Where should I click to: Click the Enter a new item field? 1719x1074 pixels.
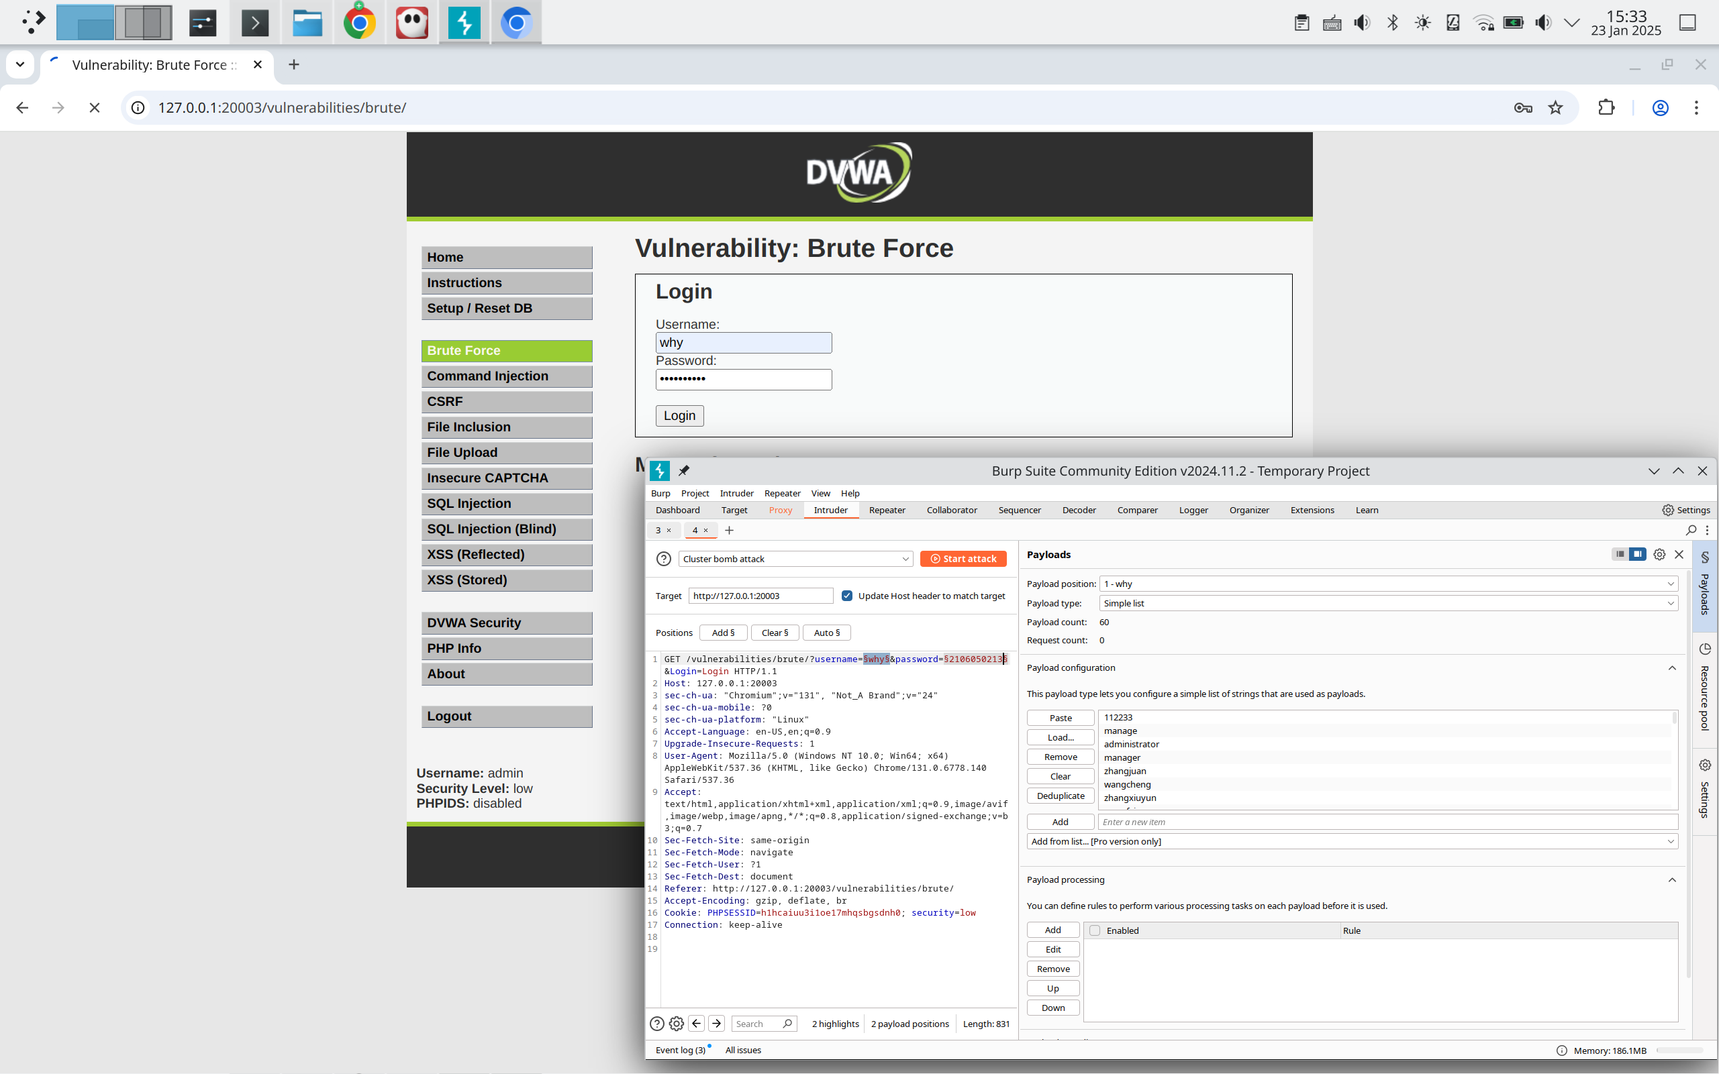coord(1387,822)
